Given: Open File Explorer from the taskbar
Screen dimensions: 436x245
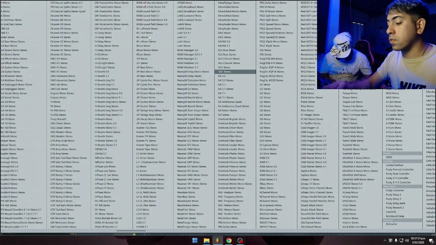Looking at the screenshot, I should [x=206, y=241].
